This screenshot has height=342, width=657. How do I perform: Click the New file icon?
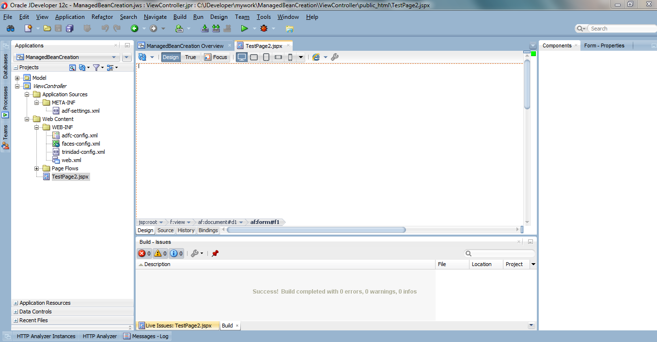click(x=29, y=29)
